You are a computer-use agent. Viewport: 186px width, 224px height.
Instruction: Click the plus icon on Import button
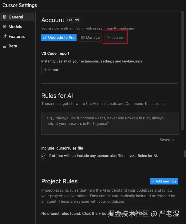(x=45, y=70)
